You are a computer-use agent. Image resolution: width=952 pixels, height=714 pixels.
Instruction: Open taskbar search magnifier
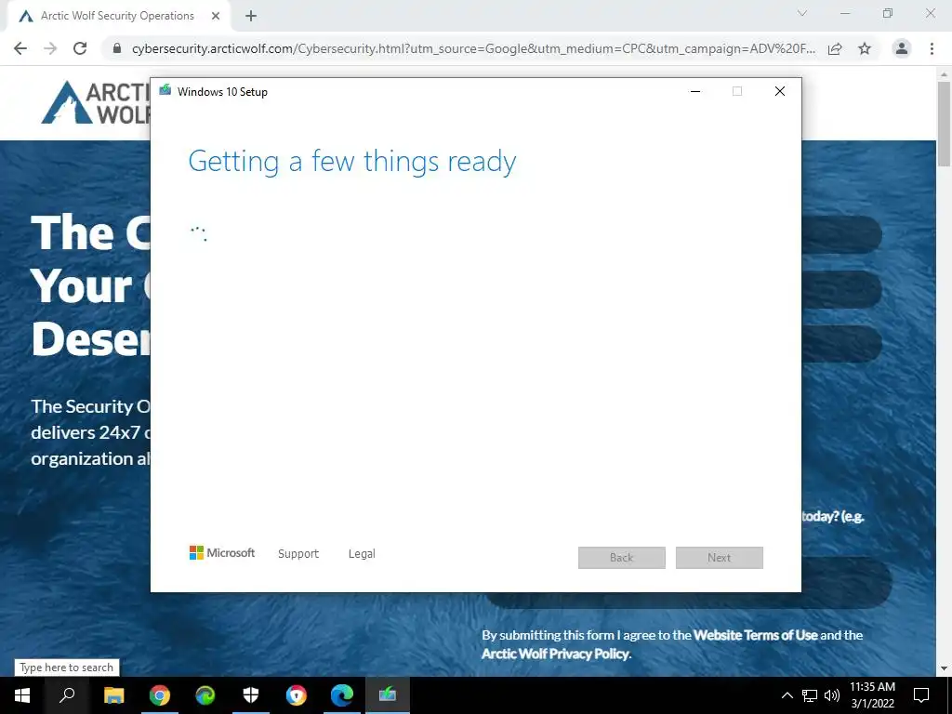pyautogui.click(x=67, y=695)
